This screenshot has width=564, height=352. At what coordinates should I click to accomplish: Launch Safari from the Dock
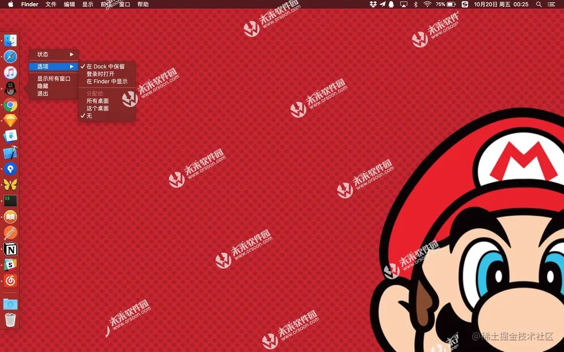click(10, 56)
